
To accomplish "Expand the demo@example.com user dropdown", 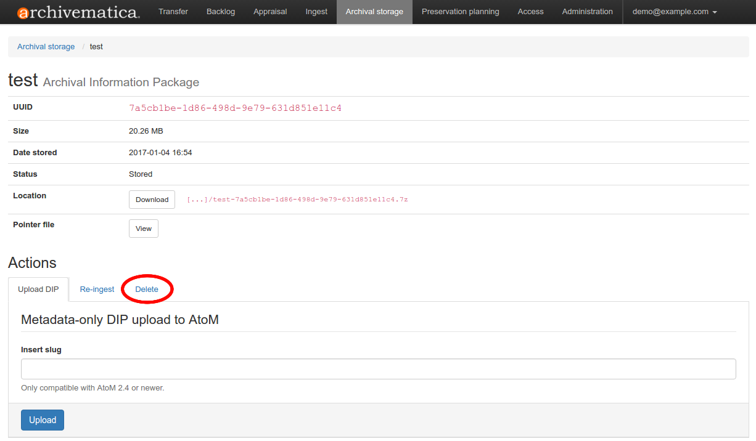I will pos(674,12).
